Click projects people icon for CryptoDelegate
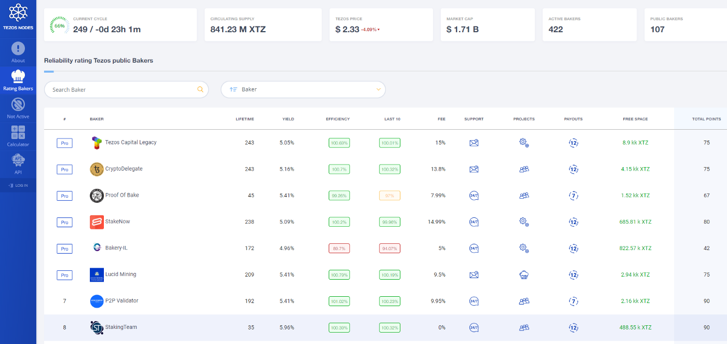 [524, 169]
